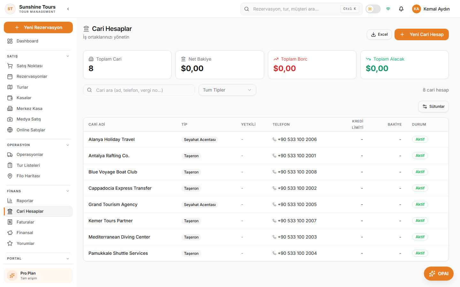Export the list with the Excel button
The width and height of the screenshot is (460, 287).
pyautogui.click(x=379, y=34)
